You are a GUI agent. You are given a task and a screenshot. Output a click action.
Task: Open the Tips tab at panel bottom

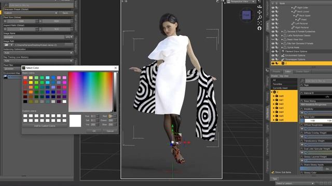pyautogui.click(x=275, y=179)
